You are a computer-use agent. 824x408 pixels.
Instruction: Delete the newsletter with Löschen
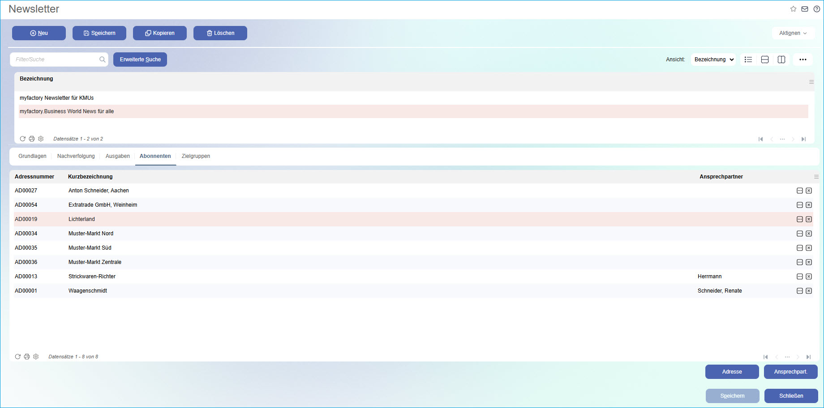tap(220, 33)
